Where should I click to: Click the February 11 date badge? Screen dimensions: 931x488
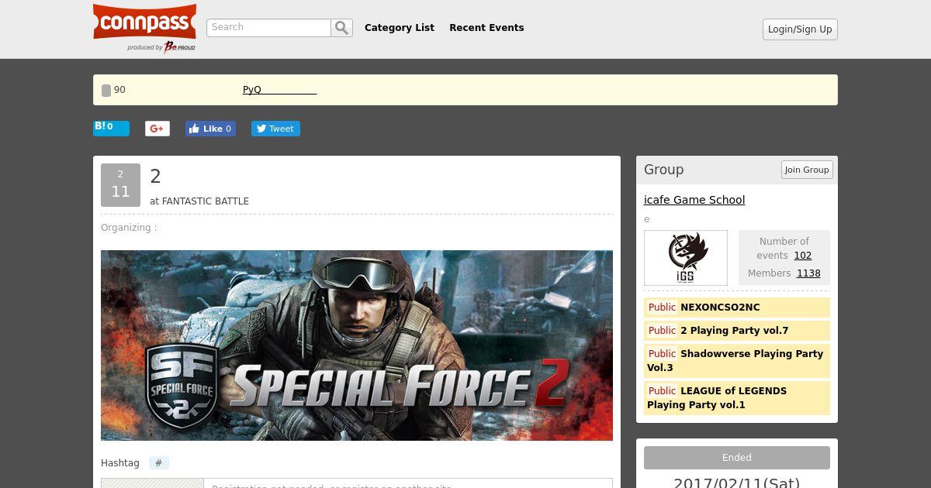tap(120, 185)
